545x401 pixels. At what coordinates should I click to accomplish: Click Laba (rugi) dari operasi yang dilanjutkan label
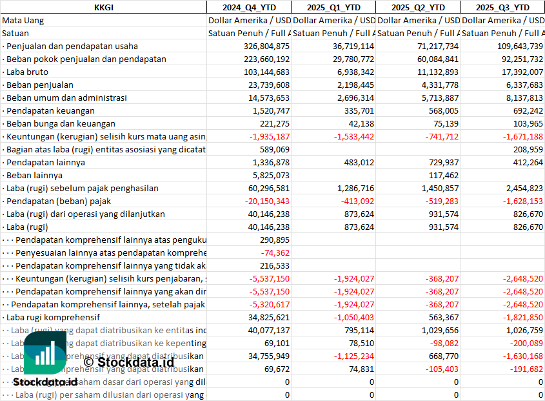click(86, 213)
